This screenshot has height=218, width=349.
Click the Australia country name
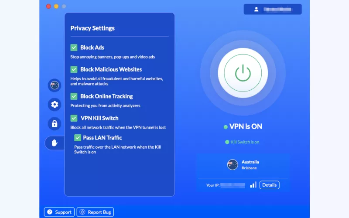pyautogui.click(x=250, y=162)
